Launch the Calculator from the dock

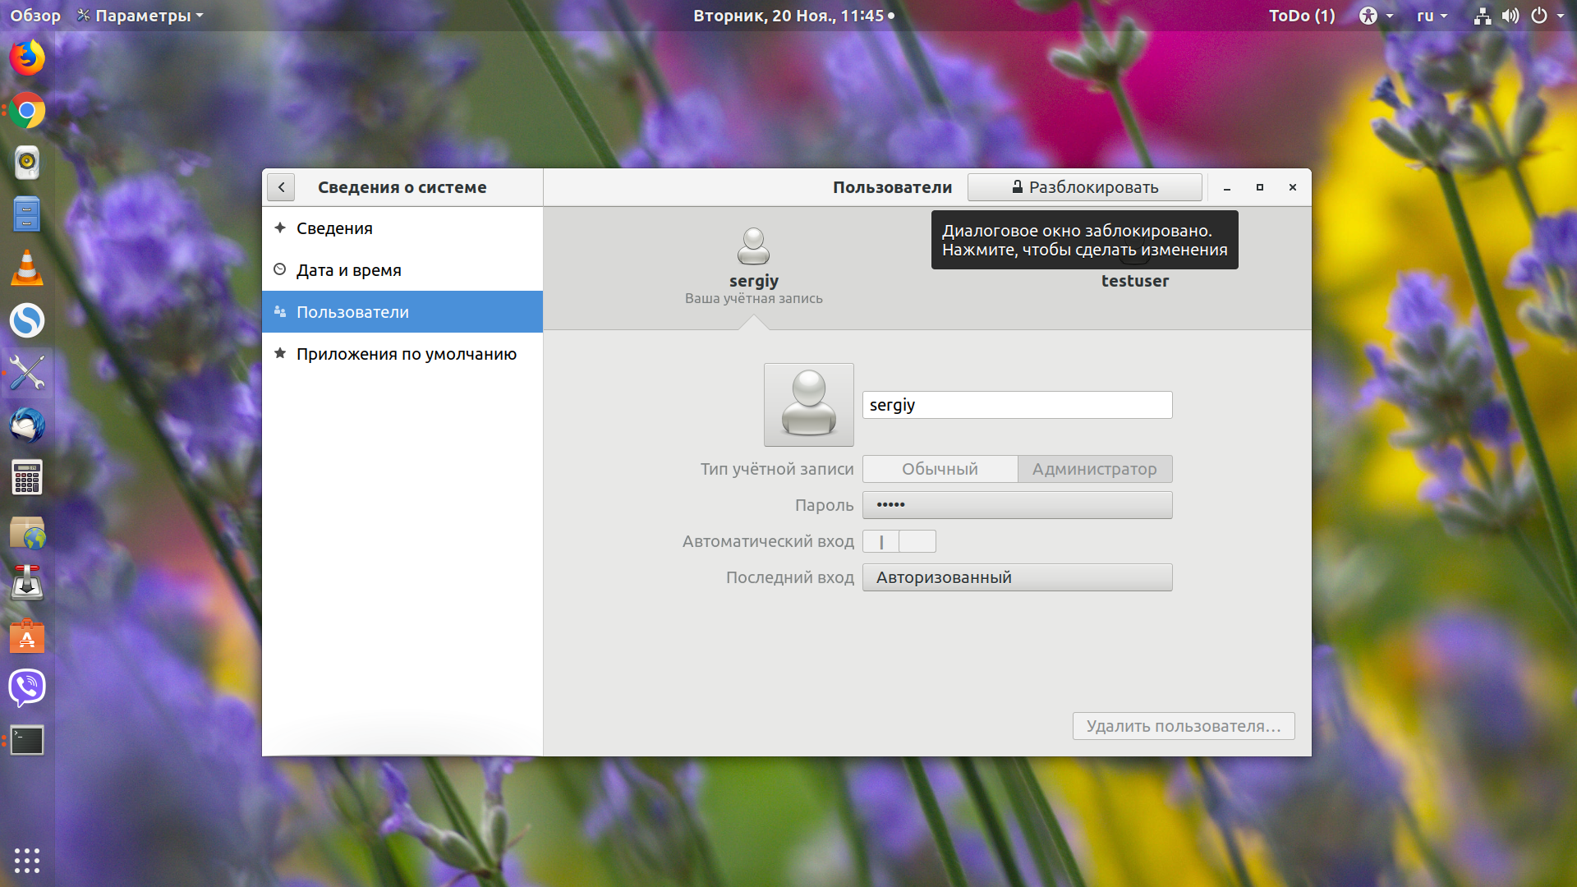pyautogui.click(x=27, y=478)
